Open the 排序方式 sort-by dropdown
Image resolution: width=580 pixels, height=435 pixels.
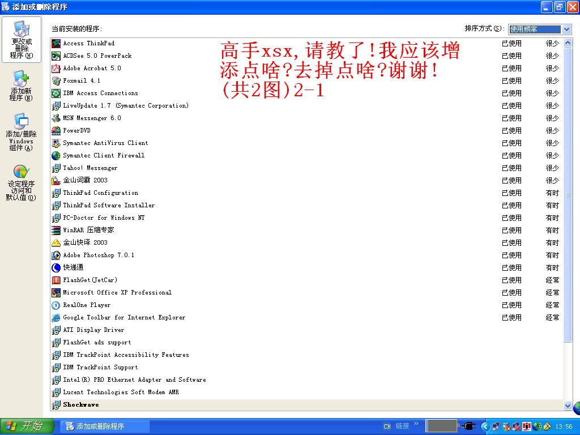540,29
